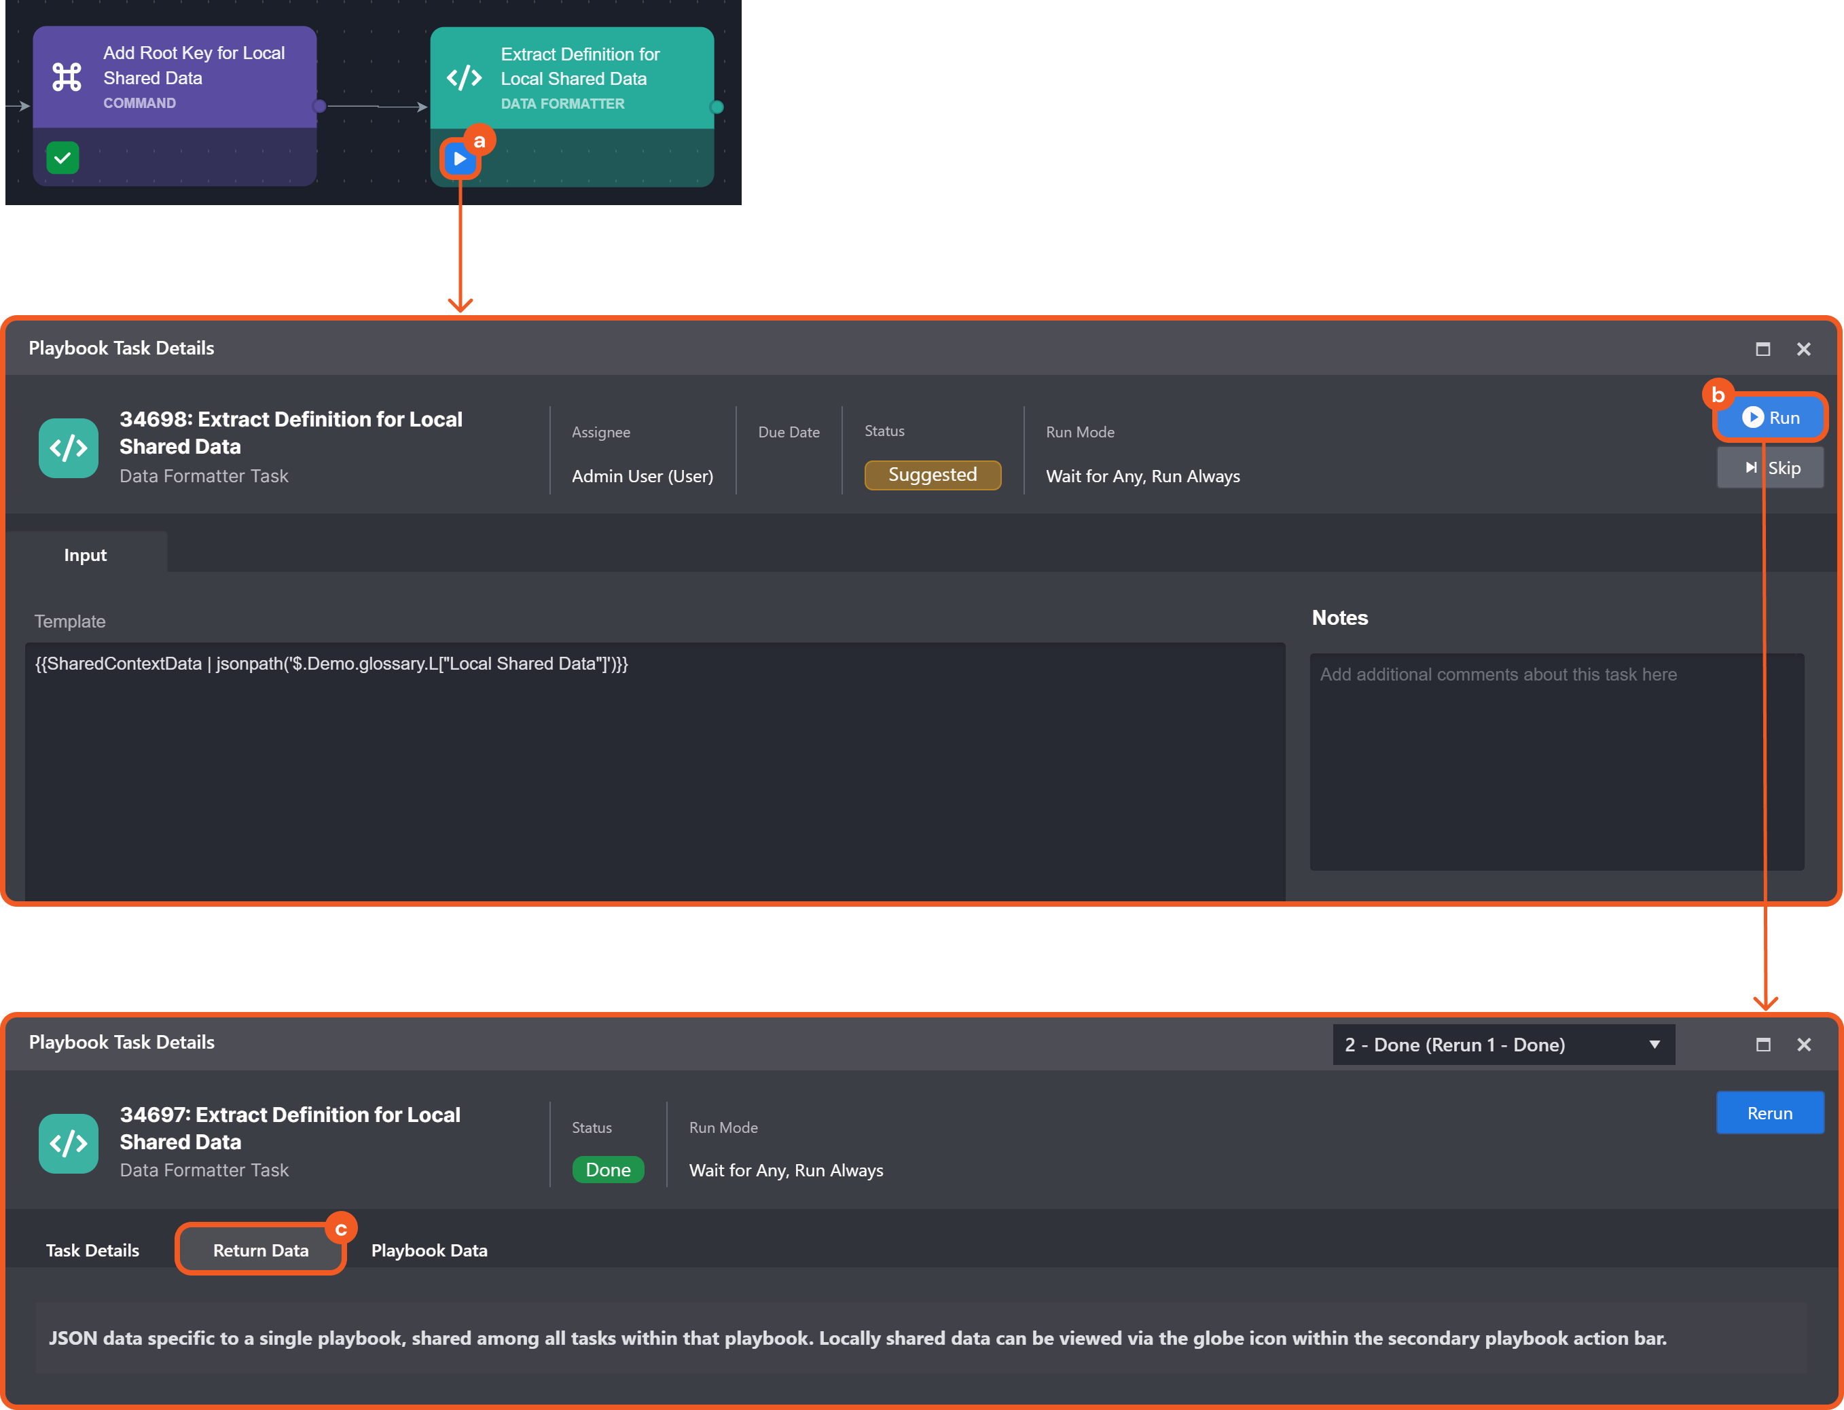Click the Admin User (User) assignee field
The image size is (1844, 1410).
pyautogui.click(x=642, y=476)
